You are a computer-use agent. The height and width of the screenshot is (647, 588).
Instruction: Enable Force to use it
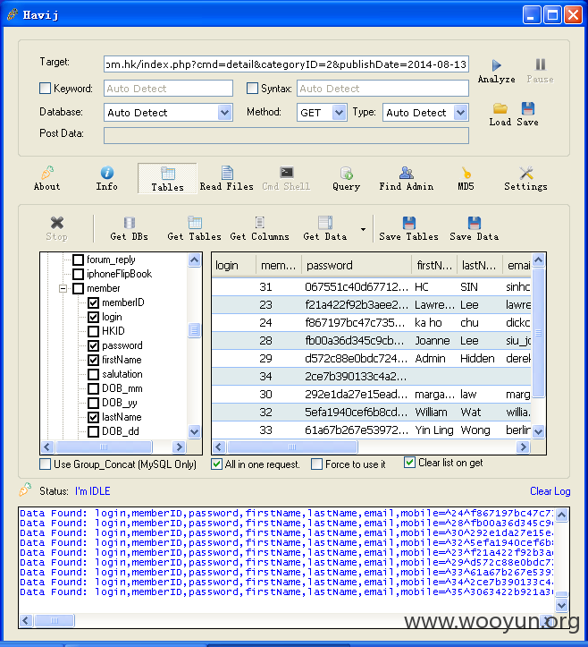[x=317, y=464]
